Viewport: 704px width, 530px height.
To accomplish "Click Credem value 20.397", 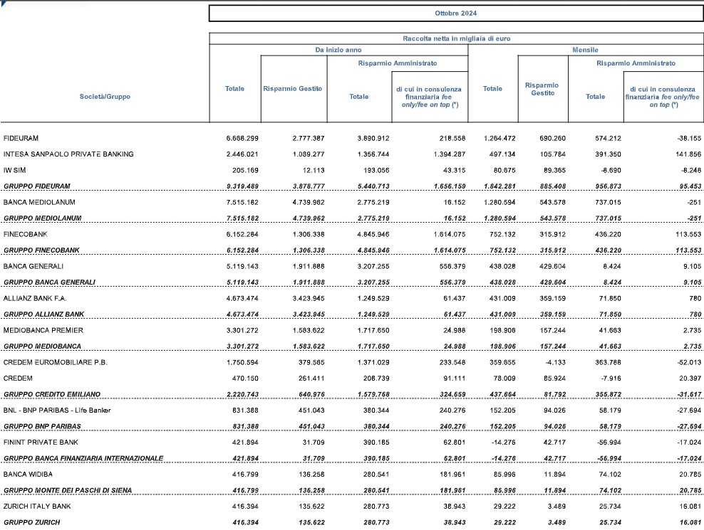I will pos(690,378).
